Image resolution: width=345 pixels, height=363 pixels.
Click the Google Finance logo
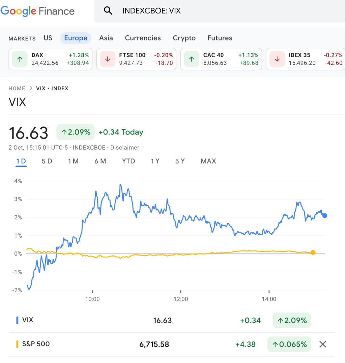coord(37,11)
